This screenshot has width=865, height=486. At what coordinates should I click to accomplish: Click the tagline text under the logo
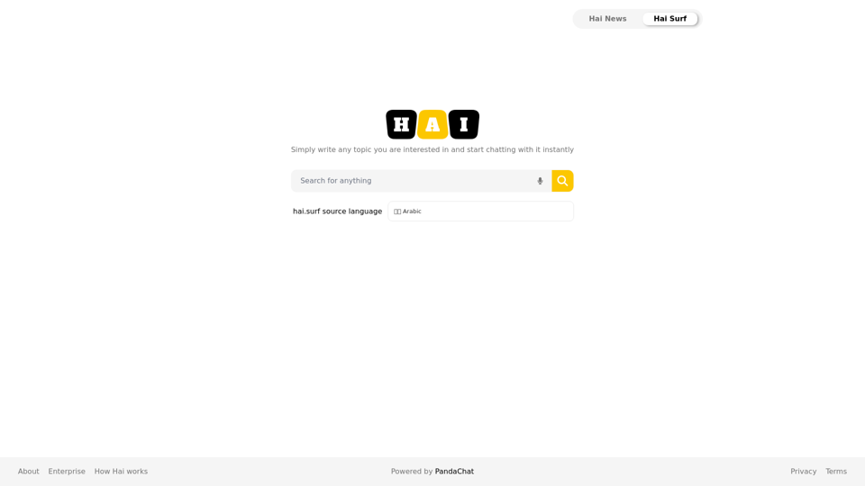tap(432, 149)
